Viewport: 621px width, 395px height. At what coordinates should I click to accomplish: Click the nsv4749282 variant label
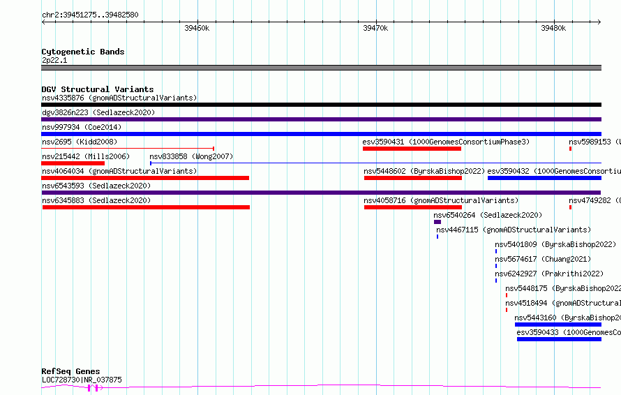(x=595, y=200)
